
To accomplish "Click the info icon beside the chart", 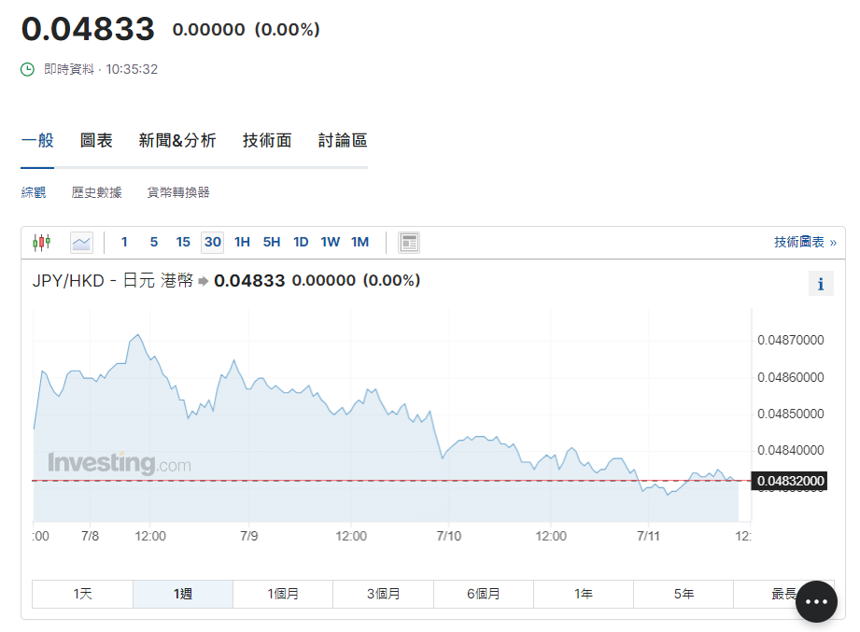I will [821, 283].
